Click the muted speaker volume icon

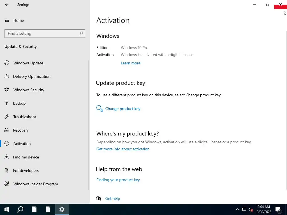(x=251, y=209)
